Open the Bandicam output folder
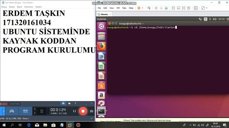This screenshot has height=128, width=229. pos(69,103)
